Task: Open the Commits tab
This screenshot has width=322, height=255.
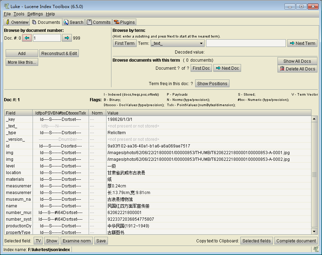Action: click(99, 22)
